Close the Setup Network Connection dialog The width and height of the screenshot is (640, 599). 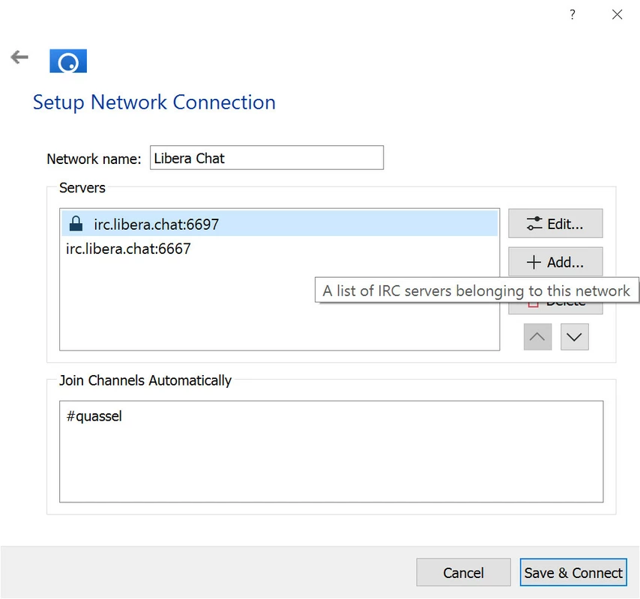tap(617, 15)
